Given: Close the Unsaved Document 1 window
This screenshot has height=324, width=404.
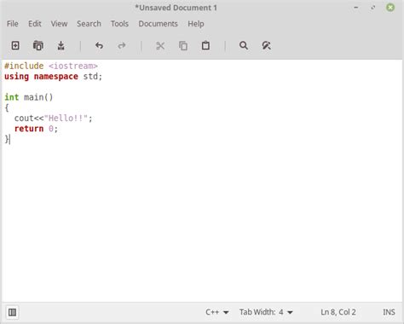Looking at the screenshot, I should point(390,8).
